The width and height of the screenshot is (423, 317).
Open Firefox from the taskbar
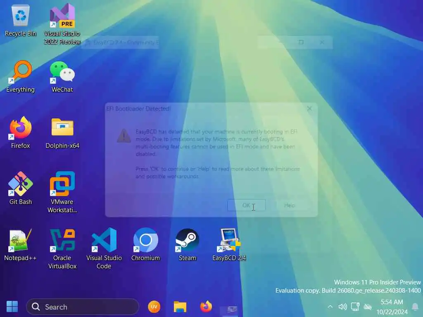(206, 307)
